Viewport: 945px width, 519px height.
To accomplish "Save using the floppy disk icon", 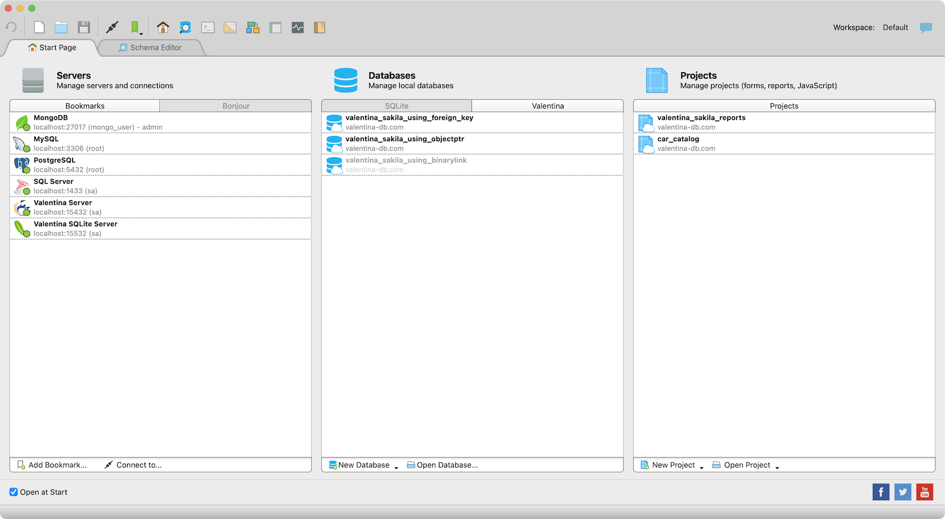I will coord(84,27).
